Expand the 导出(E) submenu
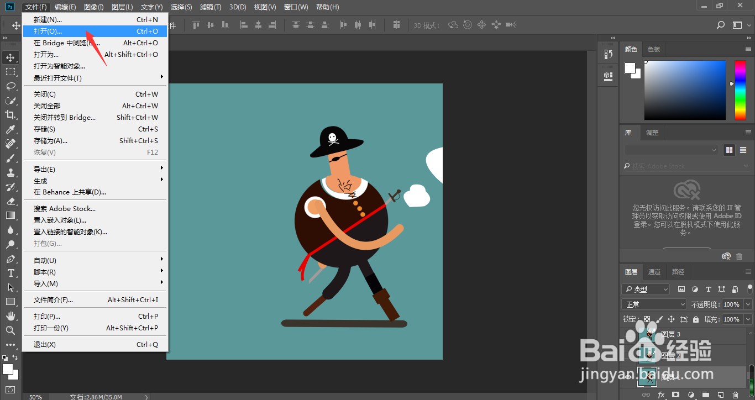Image resolution: width=755 pixels, height=400 pixels. coord(95,169)
